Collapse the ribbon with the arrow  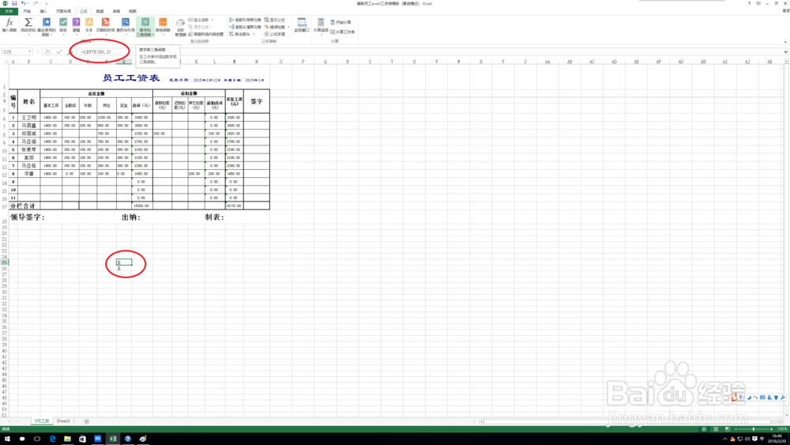point(785,42)
